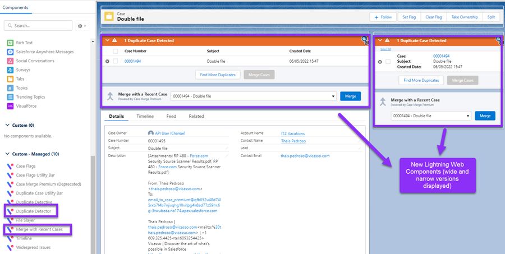
Task: Open case link 00001494 in wide list
Action: click(x=132, y=61)
